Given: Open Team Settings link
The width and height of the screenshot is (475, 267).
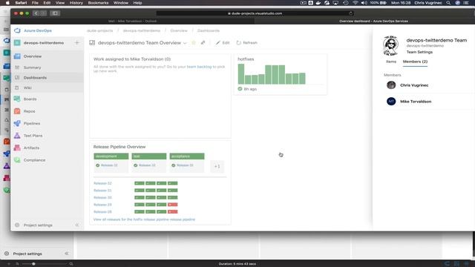Looking at the screenshot, I should point(419,52).
